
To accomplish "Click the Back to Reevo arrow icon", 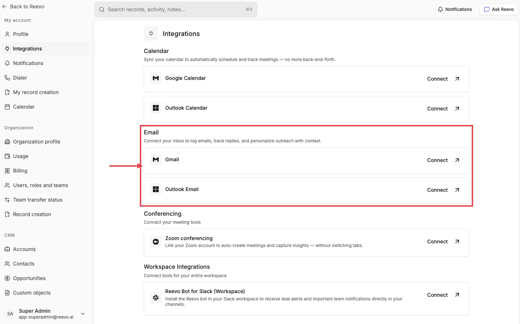I will coord(4,7).
